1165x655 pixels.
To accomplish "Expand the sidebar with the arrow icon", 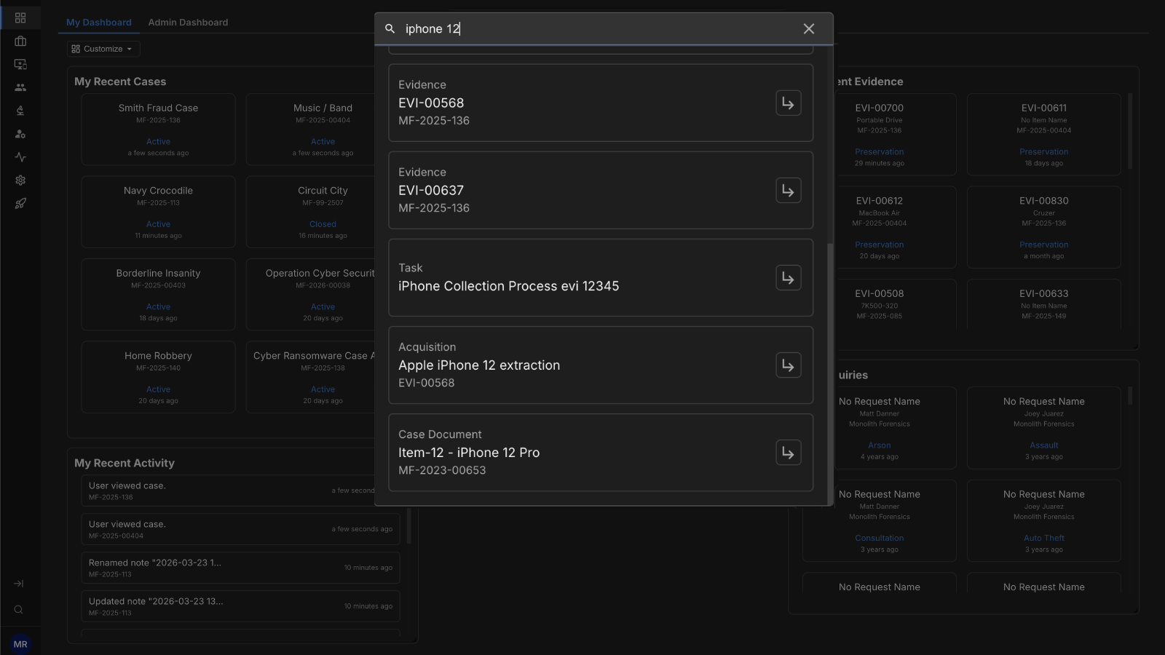I will coord(19,584).
